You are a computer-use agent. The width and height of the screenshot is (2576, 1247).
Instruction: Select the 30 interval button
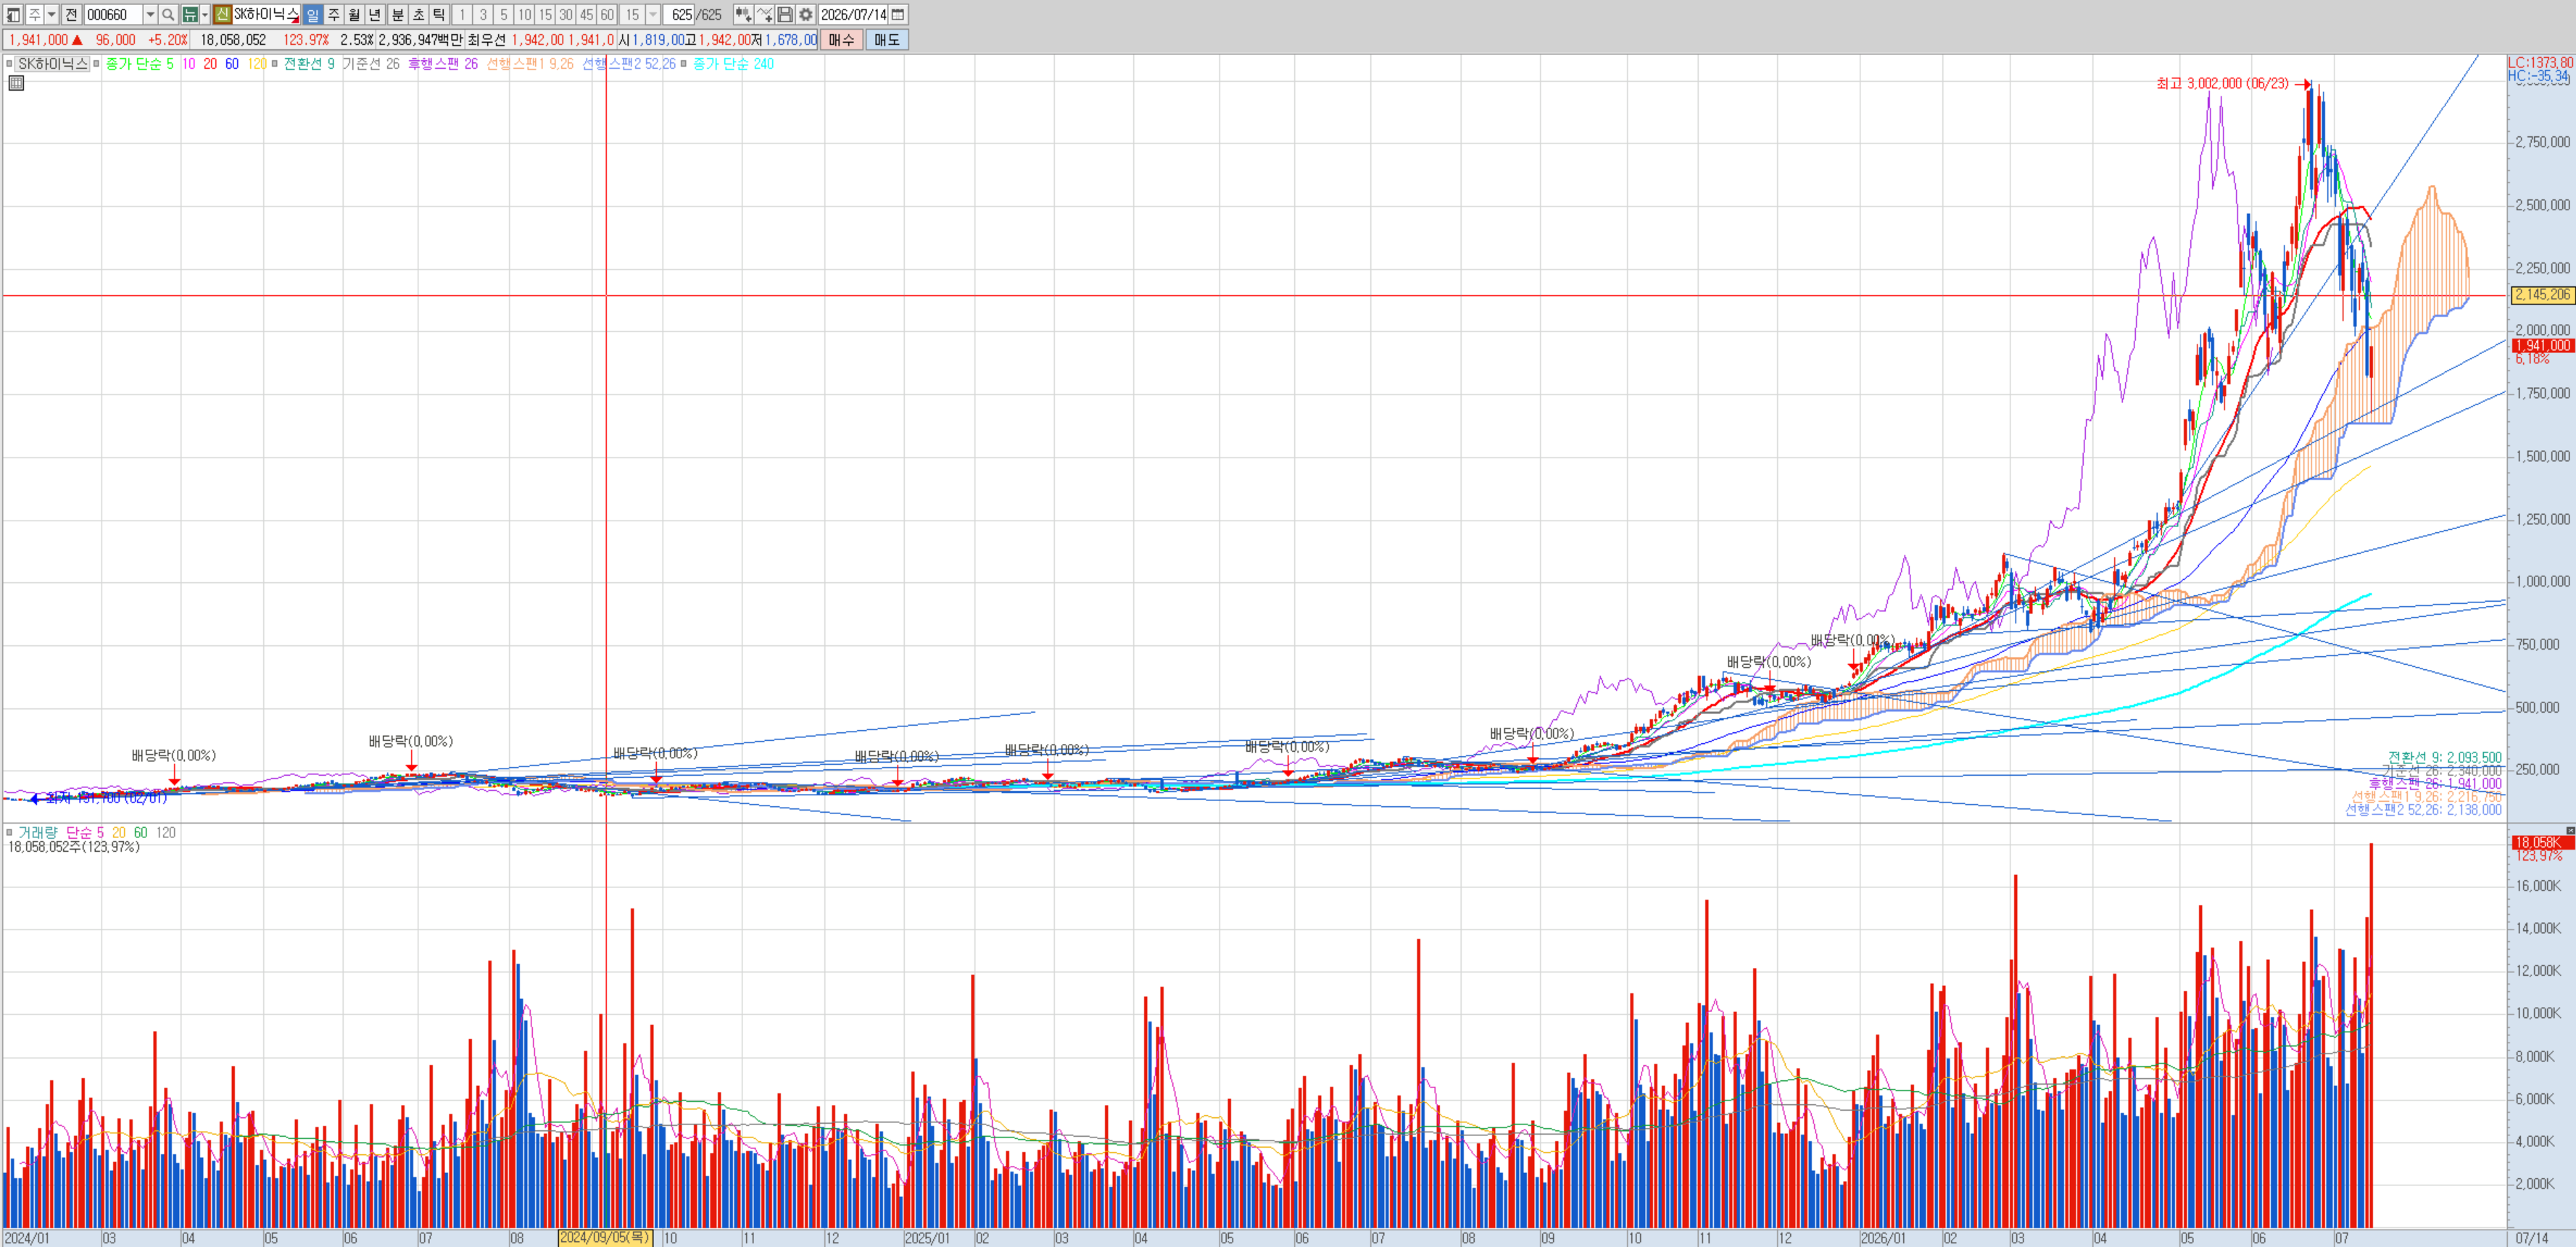click(566, 15)
